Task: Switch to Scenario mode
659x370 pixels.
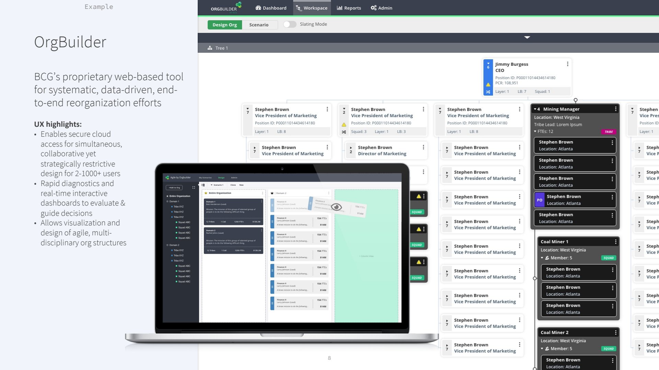Action: click(259, 25)
